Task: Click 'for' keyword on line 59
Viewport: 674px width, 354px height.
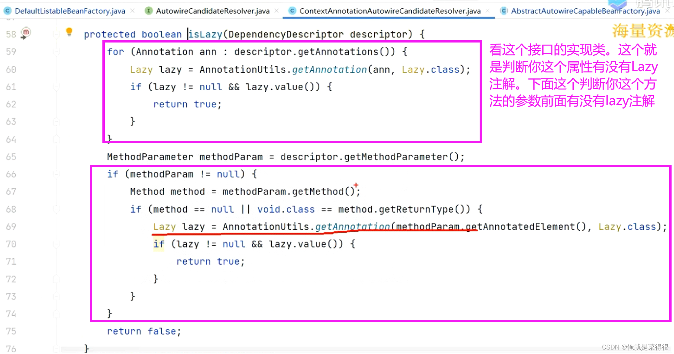Action: (116, 52)
